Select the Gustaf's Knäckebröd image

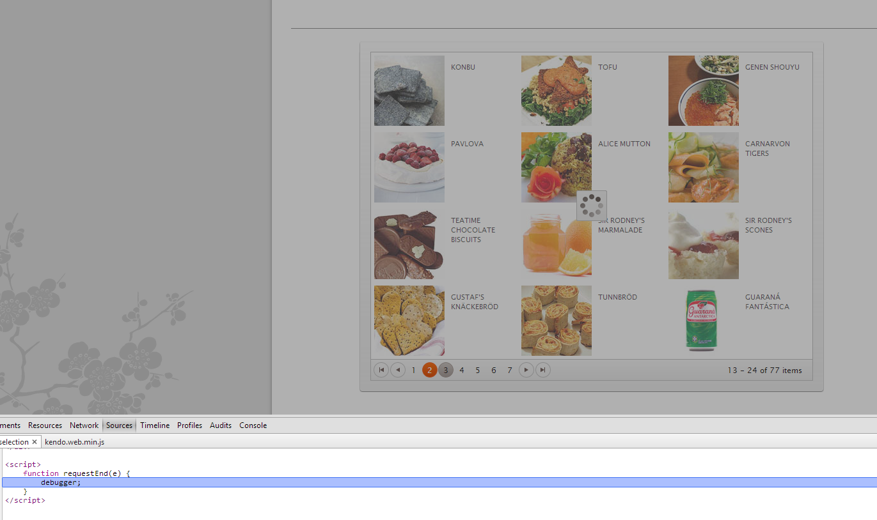pos(409,321)
